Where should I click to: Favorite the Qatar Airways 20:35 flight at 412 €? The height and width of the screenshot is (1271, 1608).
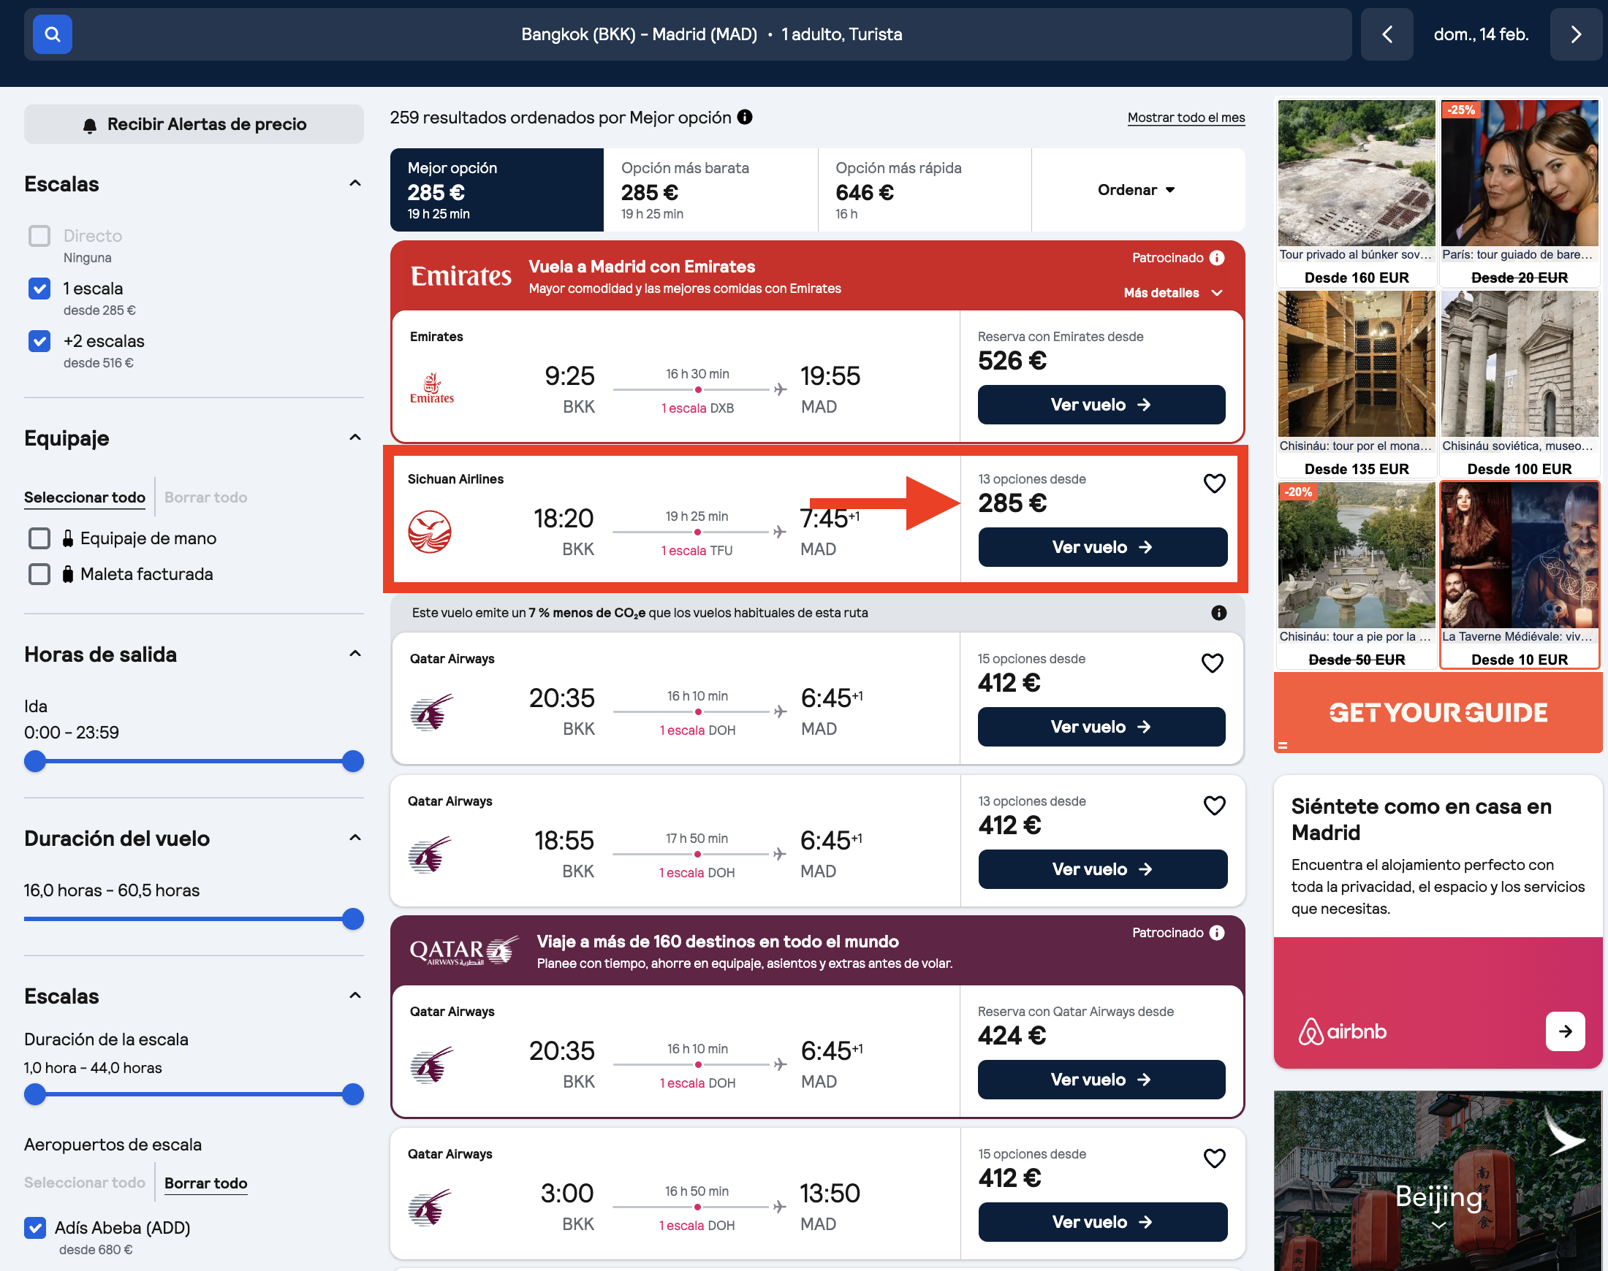pos(1213,663)
